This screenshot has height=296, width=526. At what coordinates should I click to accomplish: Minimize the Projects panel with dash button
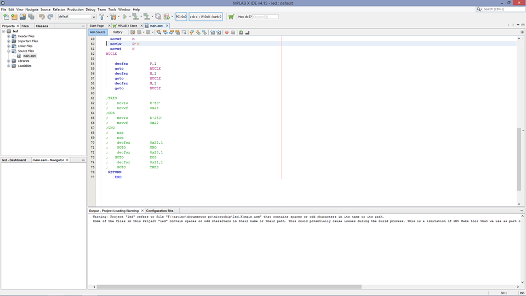[83, 26]
